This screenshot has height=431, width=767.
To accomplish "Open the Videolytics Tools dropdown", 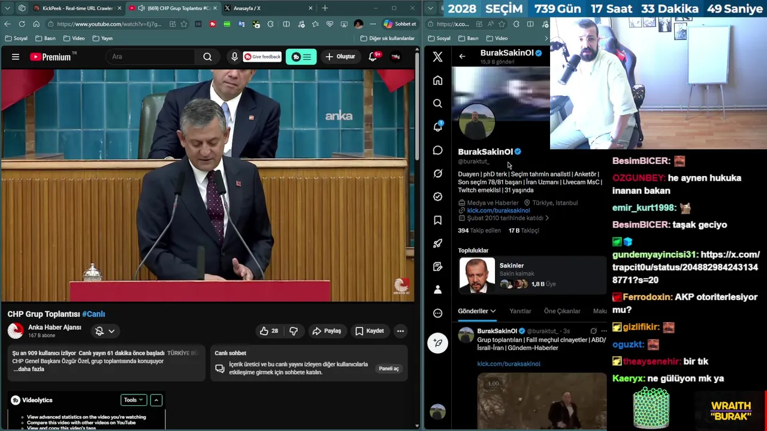I will pyautogui.click(x=133, y=400).
